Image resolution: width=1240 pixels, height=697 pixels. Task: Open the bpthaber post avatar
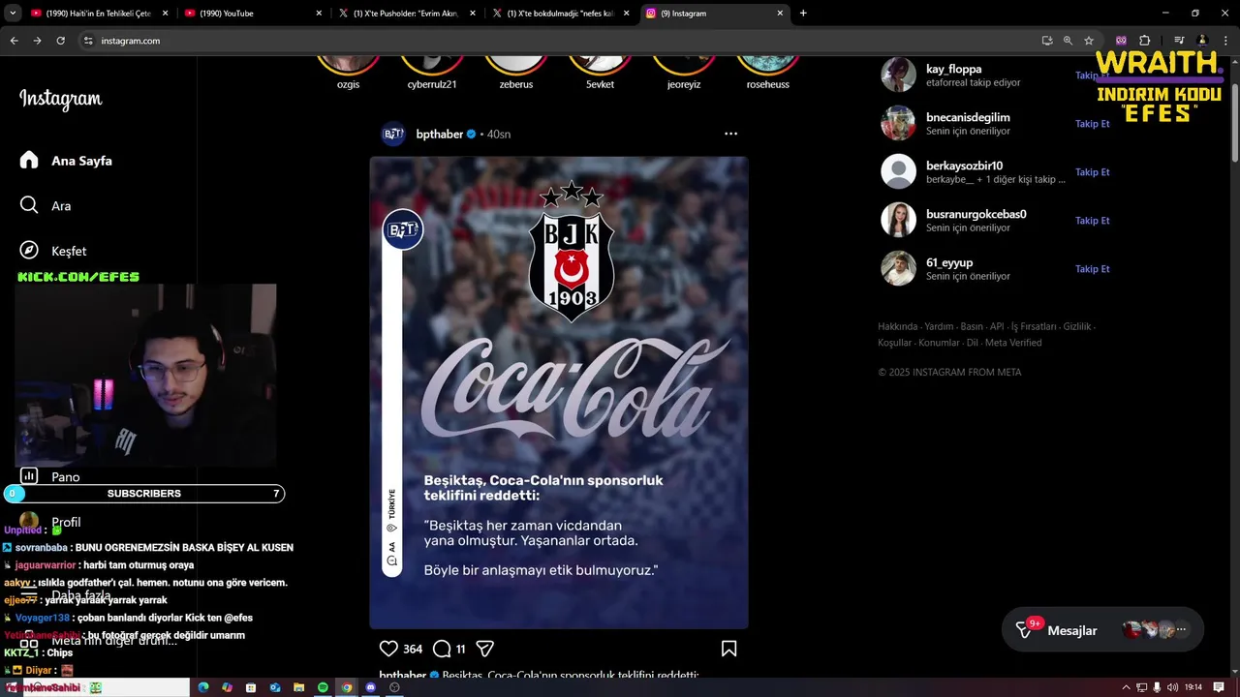coord(393,135)
